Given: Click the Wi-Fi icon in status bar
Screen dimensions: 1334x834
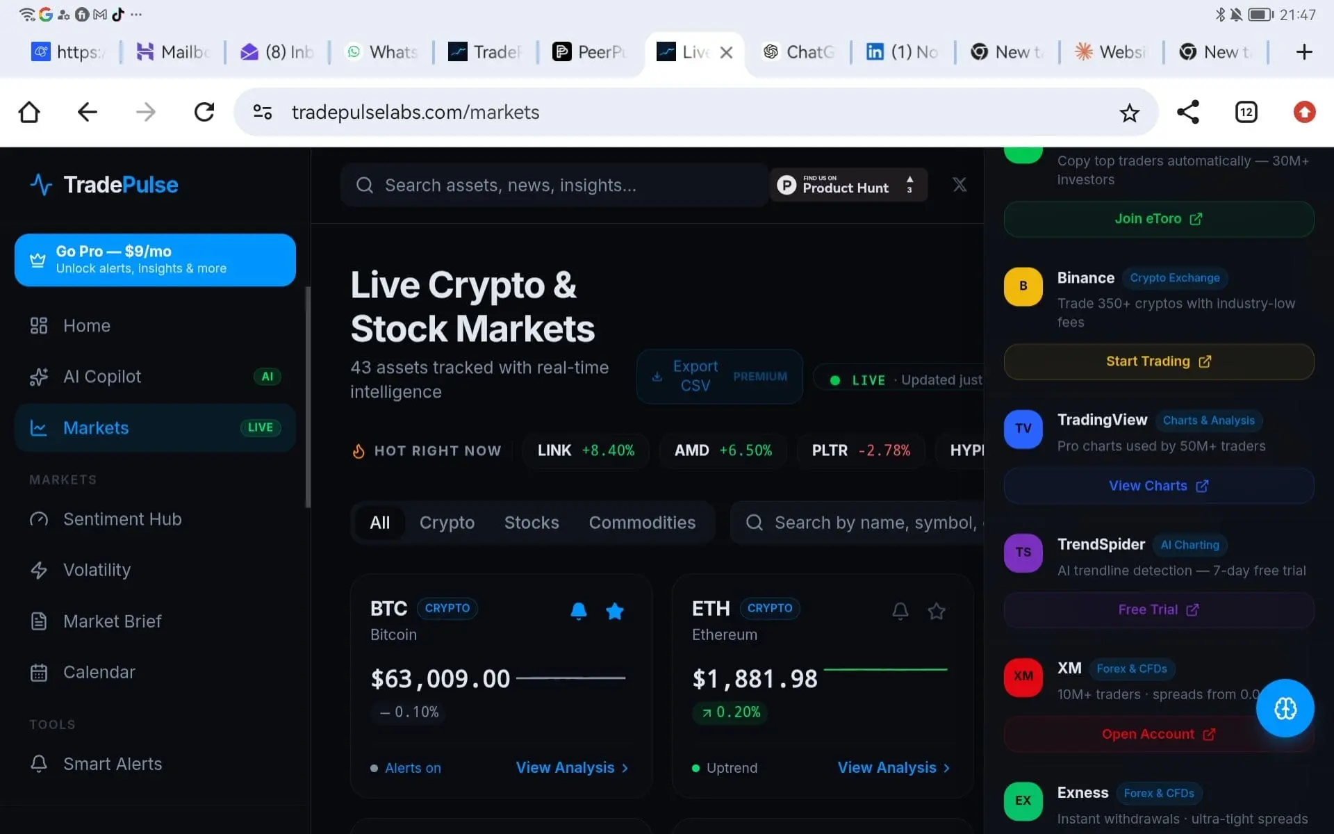Looking at the screenshot, I should 26,15.
